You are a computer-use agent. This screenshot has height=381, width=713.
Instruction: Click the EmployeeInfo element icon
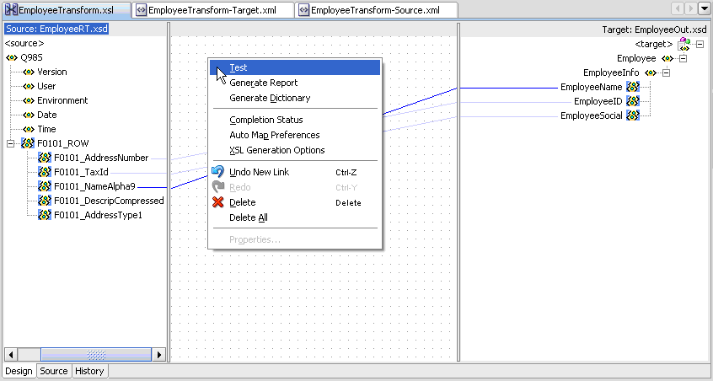coord(651,72)
